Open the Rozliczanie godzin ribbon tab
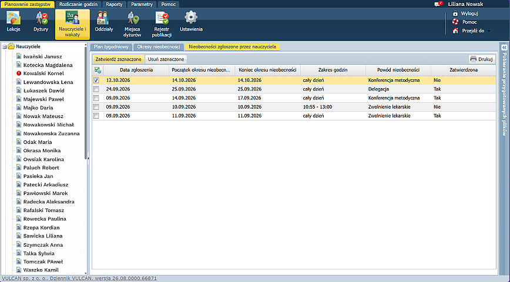 (x=78, y=4)
